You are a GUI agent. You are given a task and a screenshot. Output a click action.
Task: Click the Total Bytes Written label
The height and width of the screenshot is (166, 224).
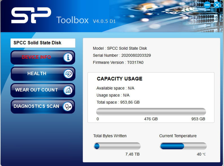(x=110, y=136)
